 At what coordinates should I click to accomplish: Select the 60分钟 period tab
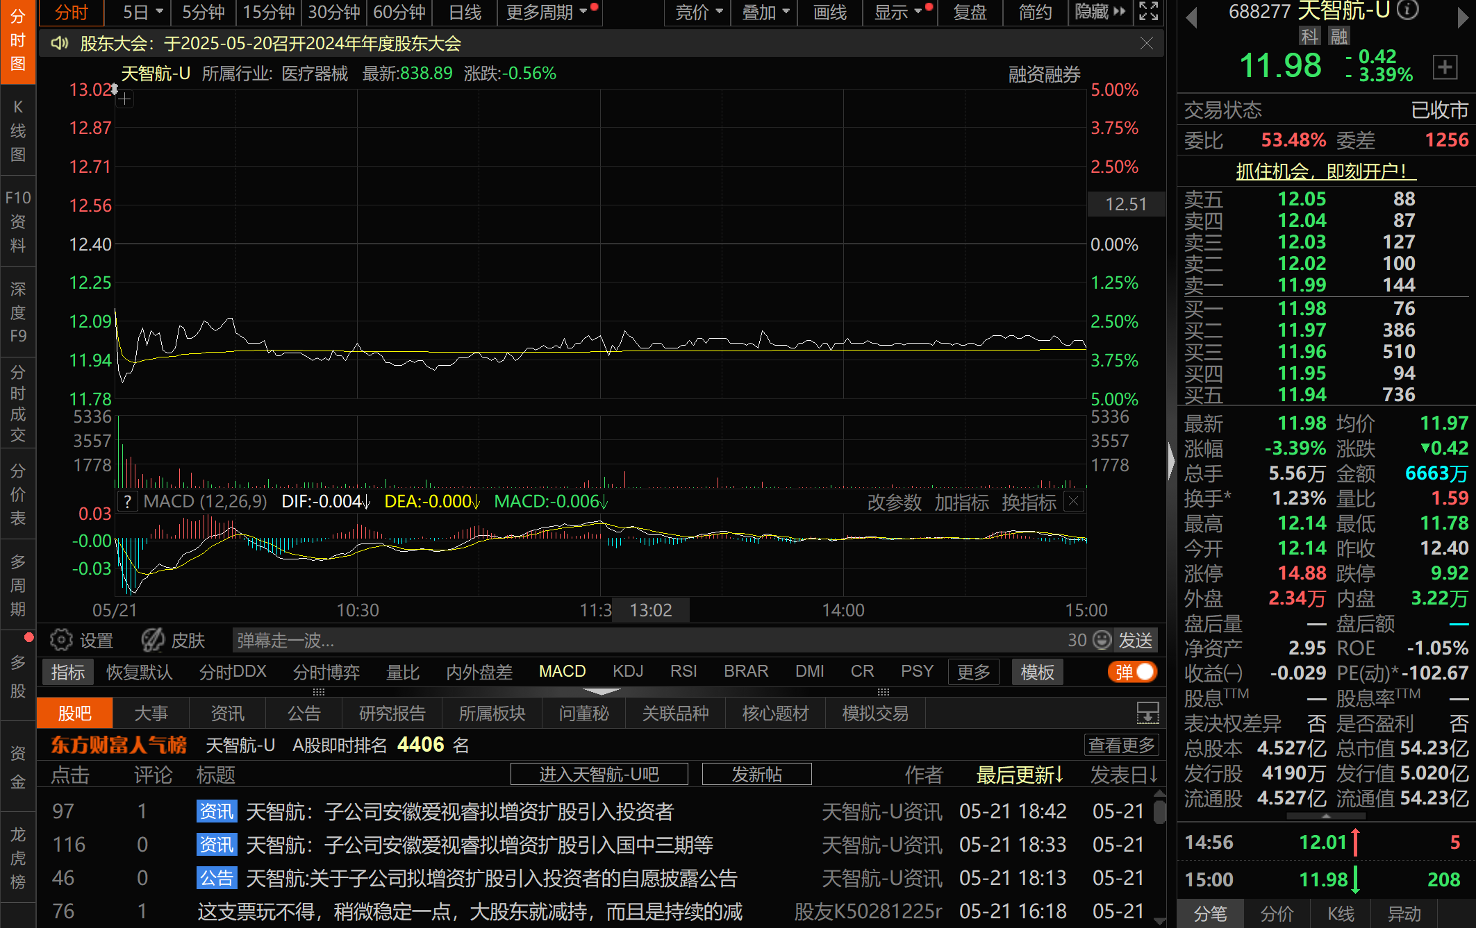pos(399,12)
